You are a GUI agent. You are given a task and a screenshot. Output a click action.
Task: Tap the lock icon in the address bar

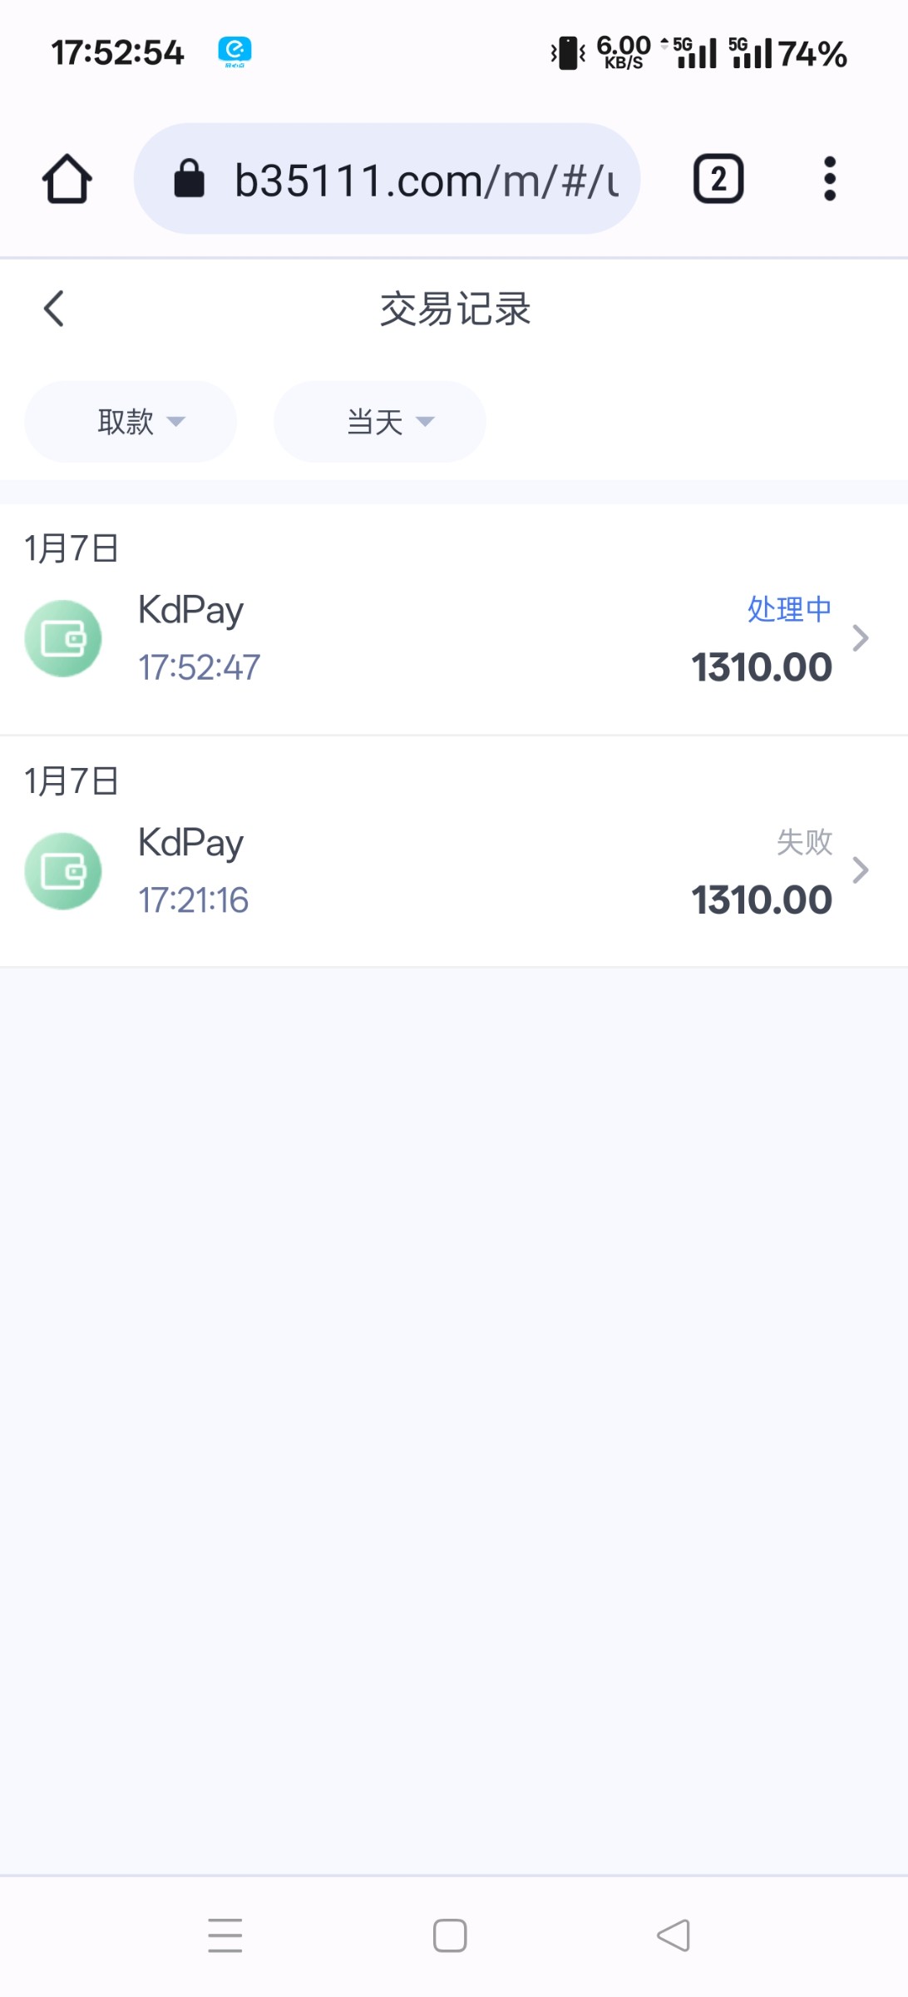click(189, 178)
